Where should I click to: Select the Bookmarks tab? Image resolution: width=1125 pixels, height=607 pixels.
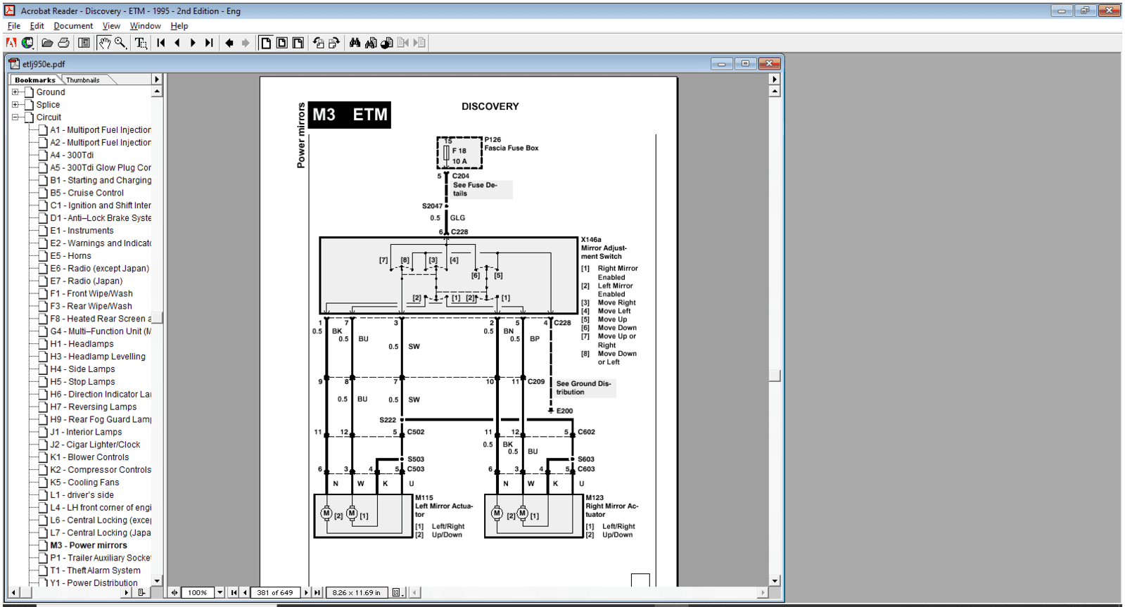pos(35,80)
